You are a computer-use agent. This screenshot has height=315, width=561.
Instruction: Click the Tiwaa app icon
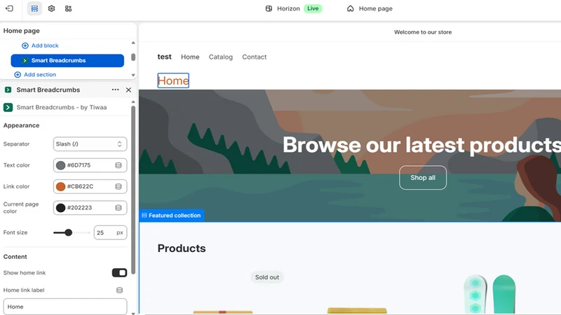click(x=8, y=108)
